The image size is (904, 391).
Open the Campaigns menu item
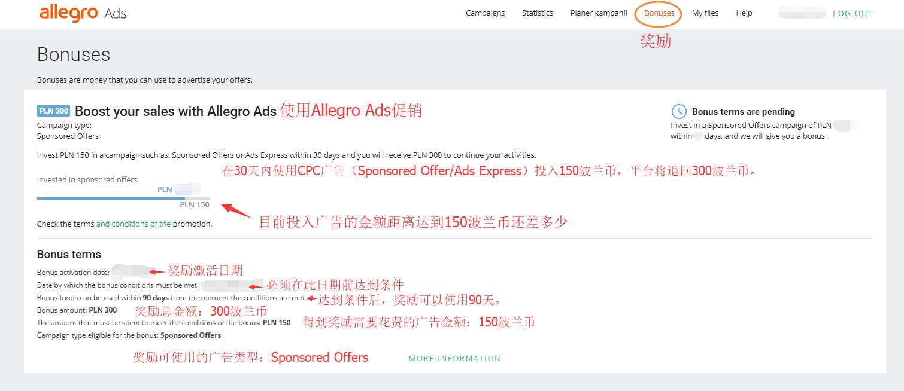[486, 13]
